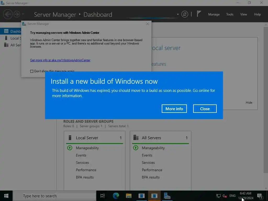Open the Manage menu
The image size is (268, 201).
coord(214,14)
